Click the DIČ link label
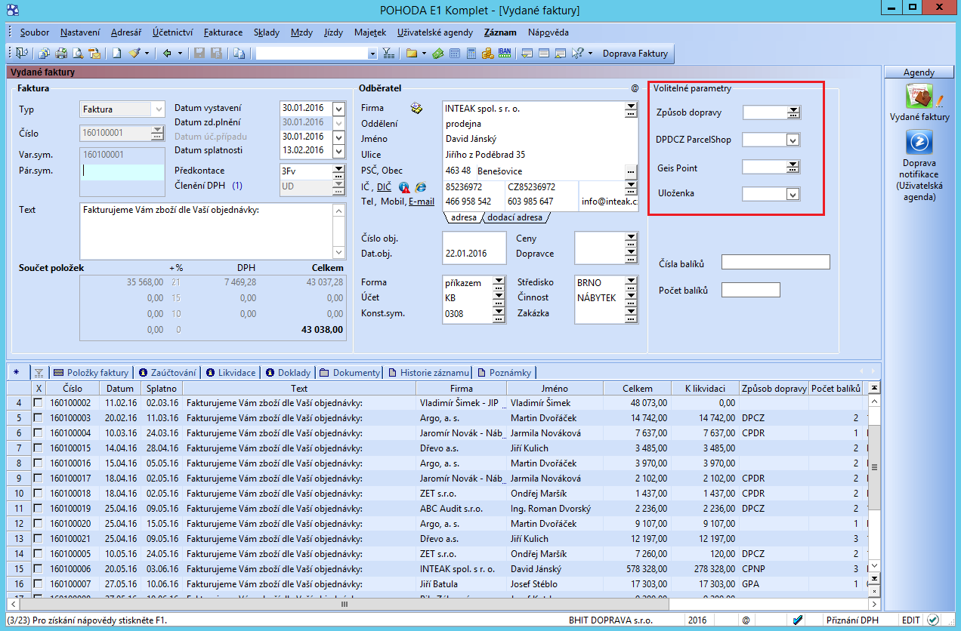Screen dimensions: 961x631 (x=385, y=186)
